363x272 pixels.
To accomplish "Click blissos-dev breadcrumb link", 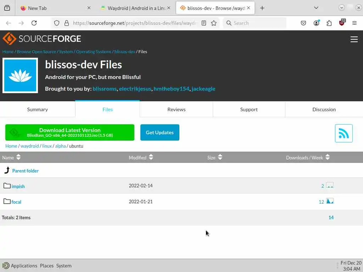I will coord(124,52).
